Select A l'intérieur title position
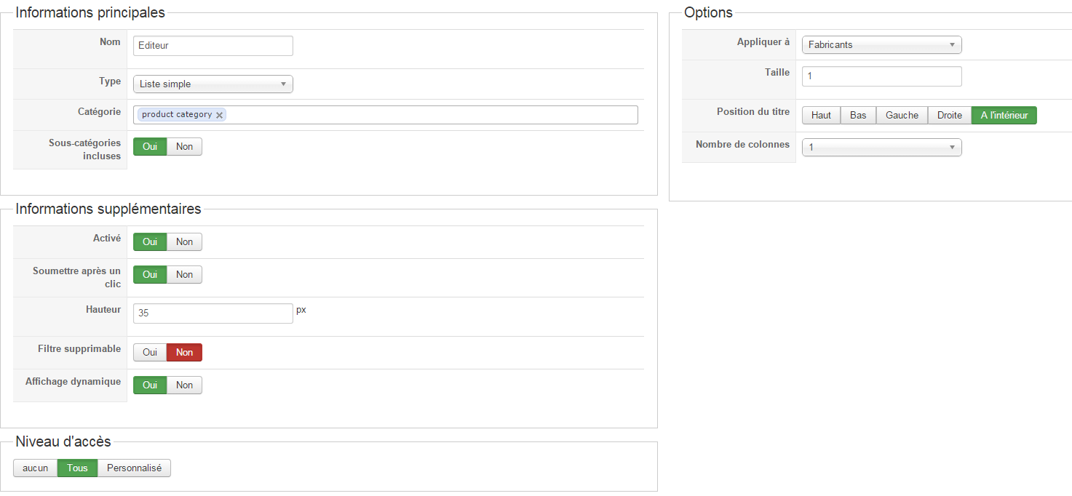This screenshot has height=496, width=1072. coord(1004,116)
